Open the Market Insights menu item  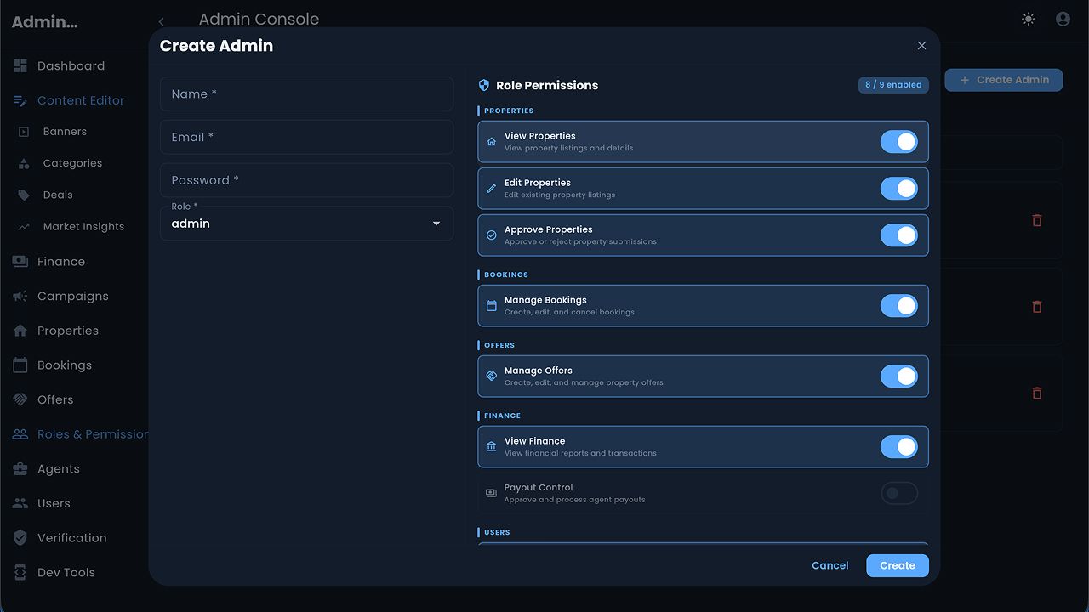(x=83, y=227)
